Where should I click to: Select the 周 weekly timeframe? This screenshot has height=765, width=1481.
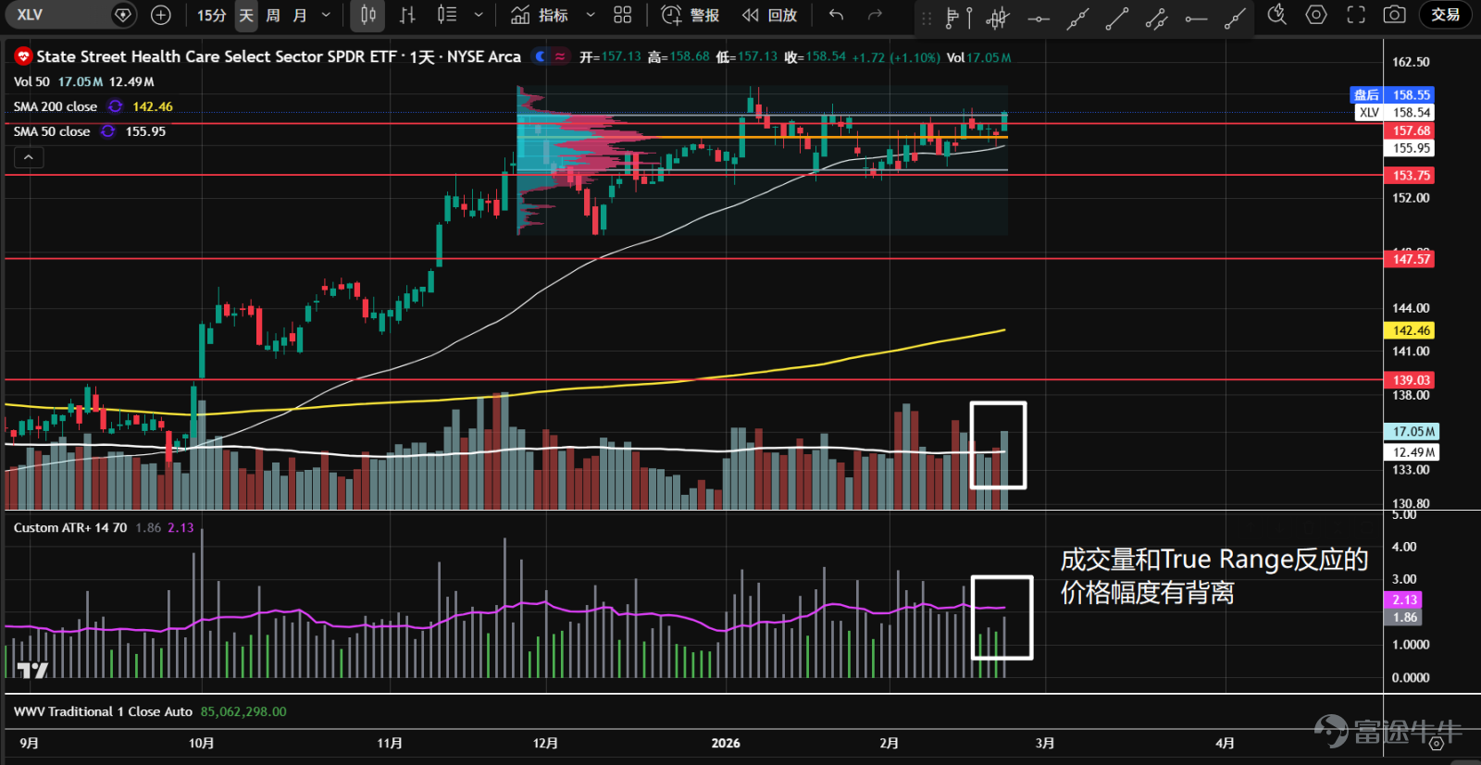[x=273, y=15]
